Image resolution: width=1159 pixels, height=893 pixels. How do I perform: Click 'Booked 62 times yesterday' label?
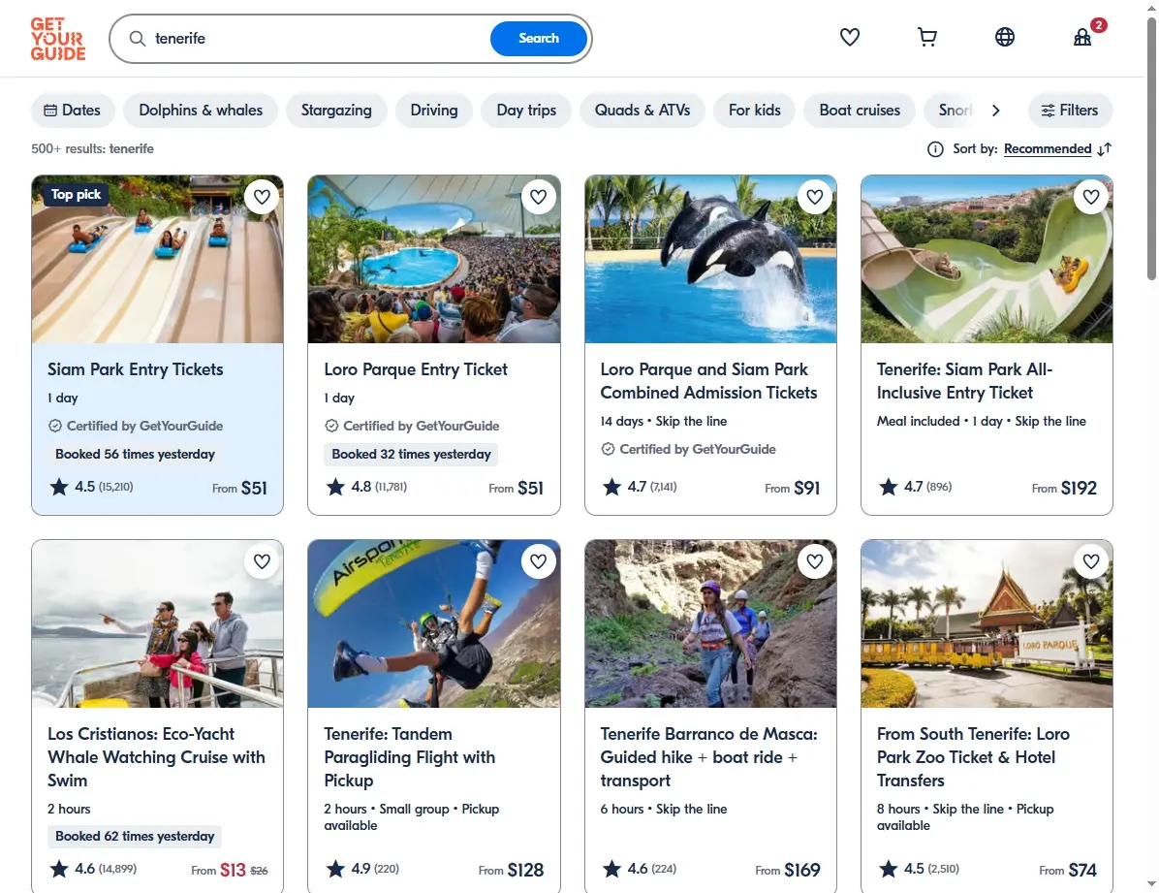(x=135, y=836)
